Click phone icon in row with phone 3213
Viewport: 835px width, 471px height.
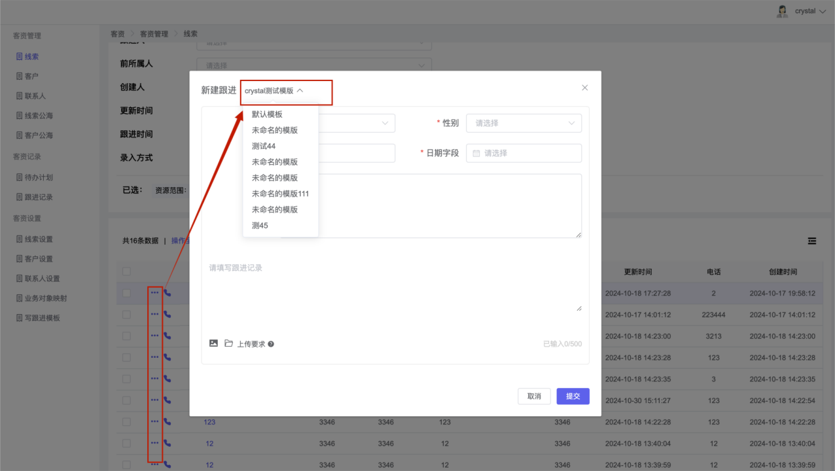click(168, 336)
